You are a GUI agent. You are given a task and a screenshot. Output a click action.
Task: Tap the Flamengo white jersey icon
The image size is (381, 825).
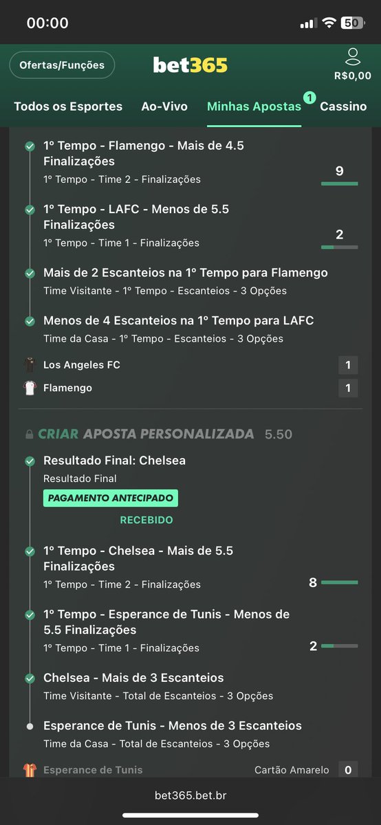(29, 388)
